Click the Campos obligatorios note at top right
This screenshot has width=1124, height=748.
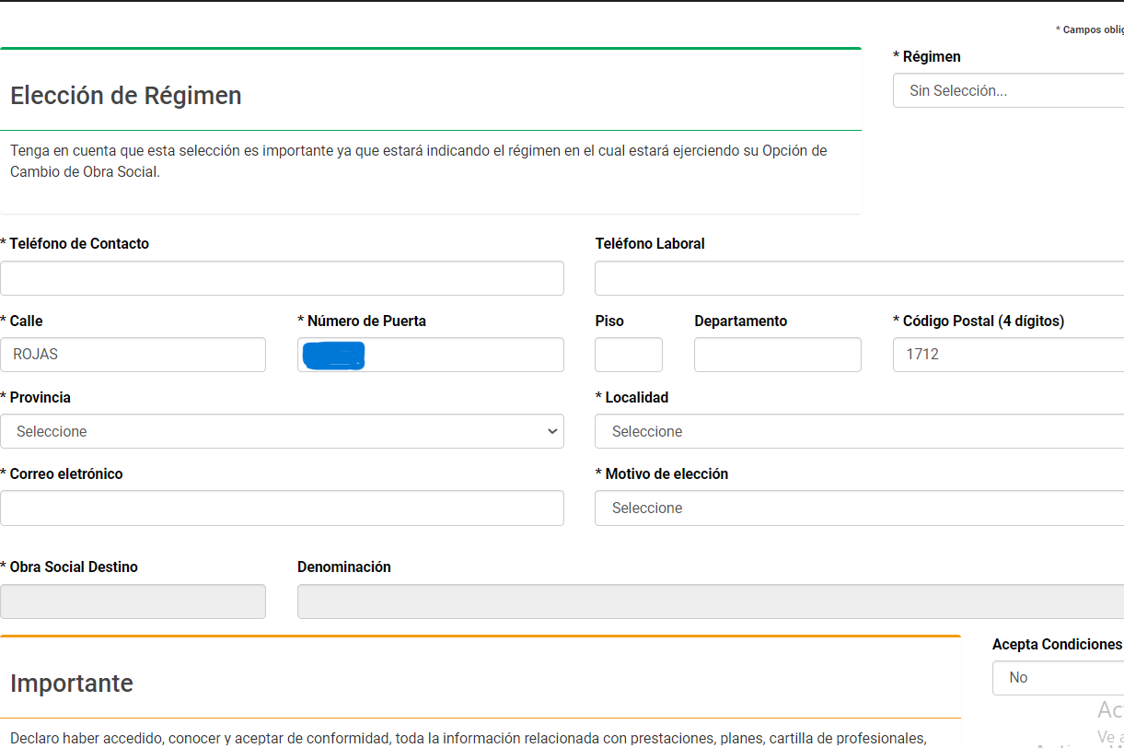1089,30
